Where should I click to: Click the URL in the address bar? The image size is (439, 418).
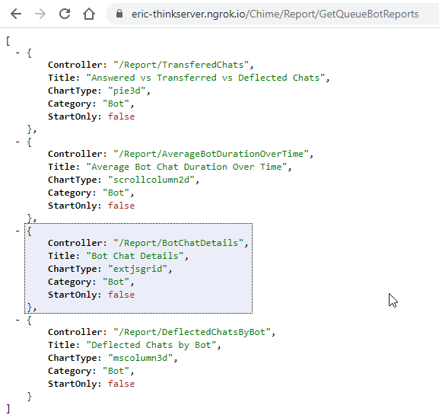275,14
